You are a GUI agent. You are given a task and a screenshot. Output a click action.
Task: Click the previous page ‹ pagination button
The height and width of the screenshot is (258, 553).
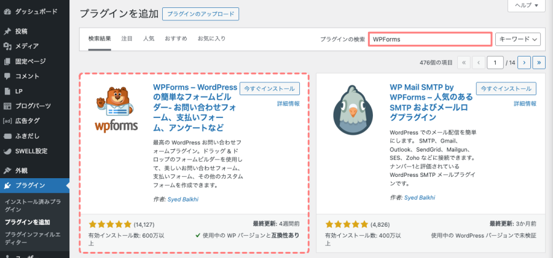click(x=479, y=63)
